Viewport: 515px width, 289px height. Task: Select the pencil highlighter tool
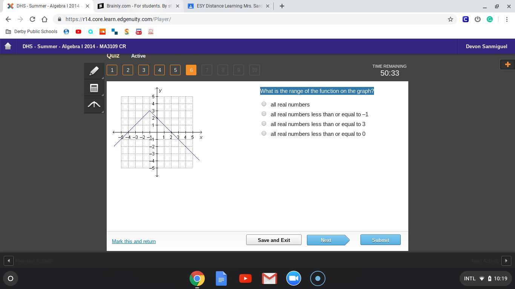tap(94, 71)
